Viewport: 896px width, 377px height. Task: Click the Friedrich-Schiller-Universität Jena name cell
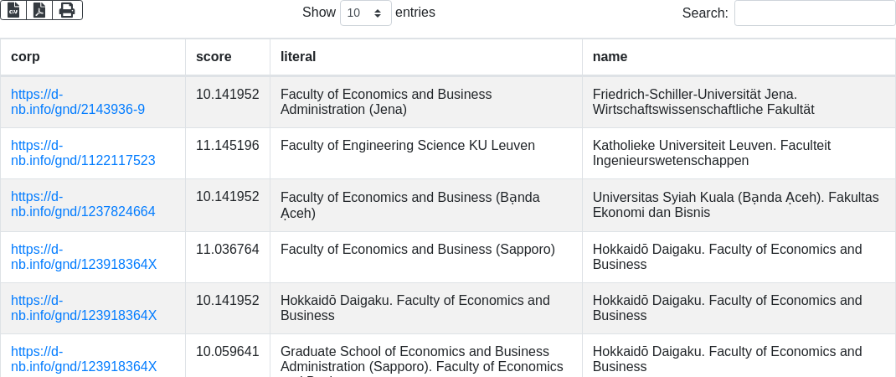[x=702, y=102]
